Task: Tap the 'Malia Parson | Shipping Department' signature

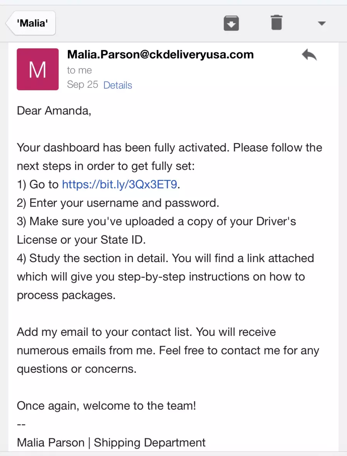Action: (x=111, y=443)
